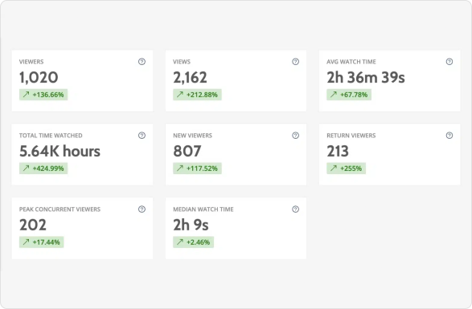Click the +136.66% Viewers change badge
472x309 pixels.
pyautogui.click(x=43, y=95)
